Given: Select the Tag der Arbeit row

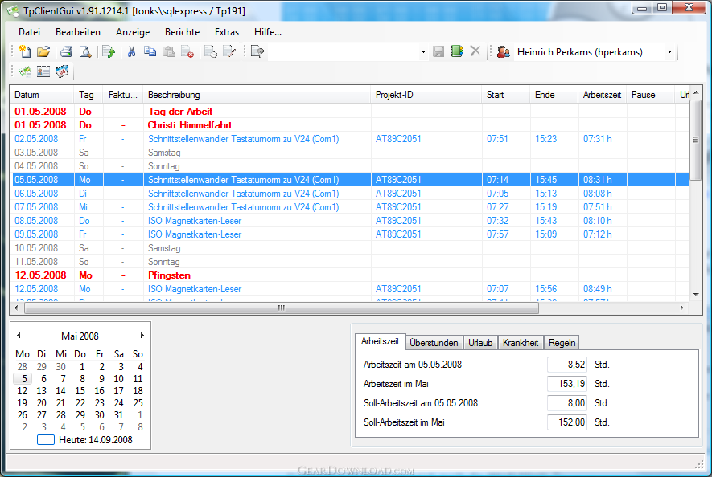Looking at the screenshot, I should (x=350, y=112).
